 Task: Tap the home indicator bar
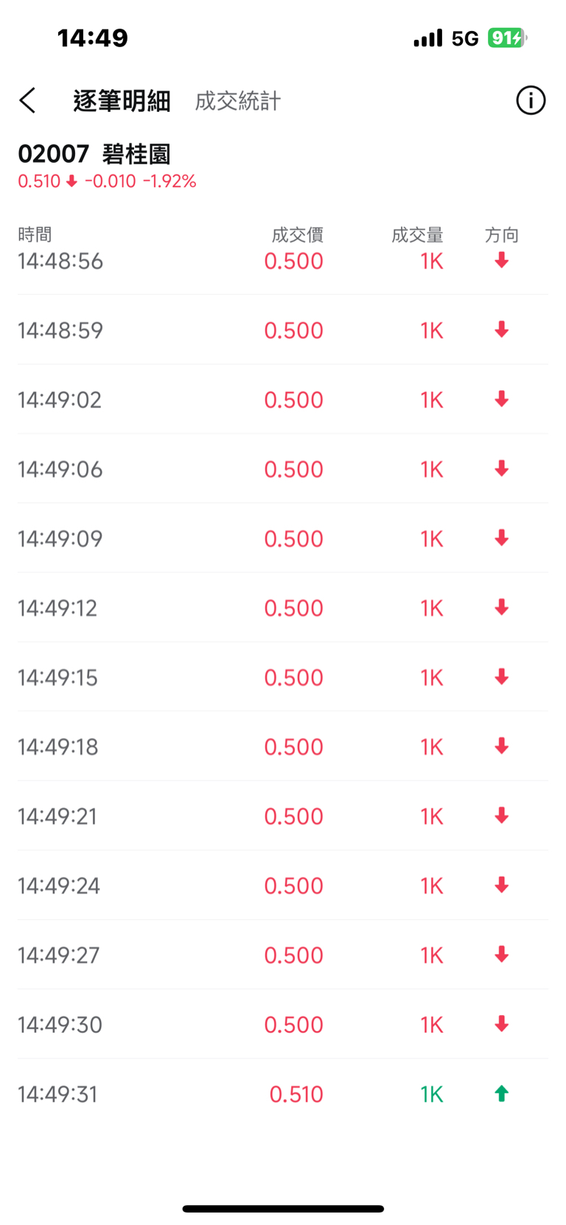(x=283, y=1209)
